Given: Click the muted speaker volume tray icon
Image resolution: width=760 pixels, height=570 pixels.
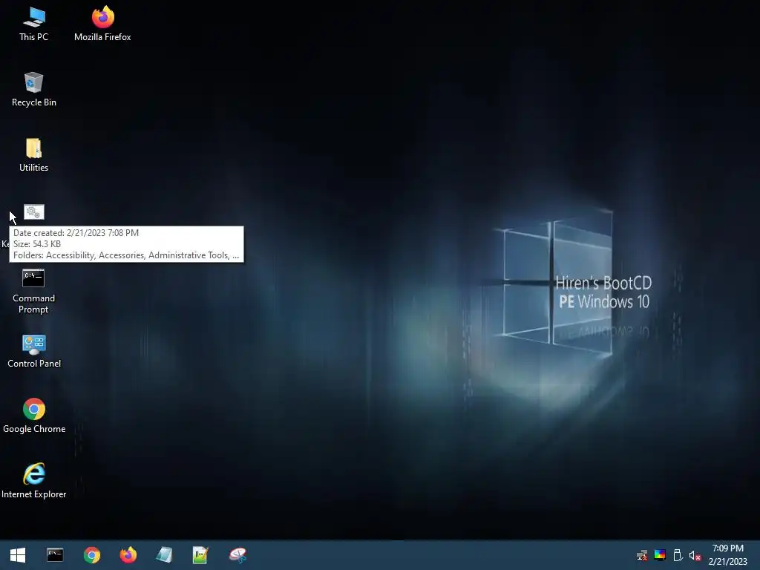Looking at the screenshot, I should 695,555.
